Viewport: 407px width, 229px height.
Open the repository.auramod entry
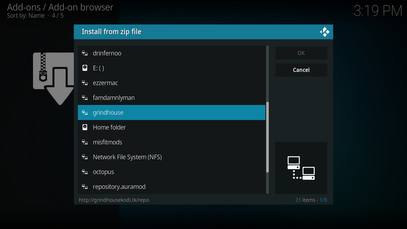[x=172, y=187]
